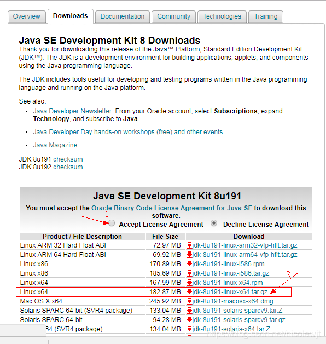Download jdk-8u191-linux-i586.tar.gz file link
The height and width of the screenshot is (344, 326).
(231, 273)
